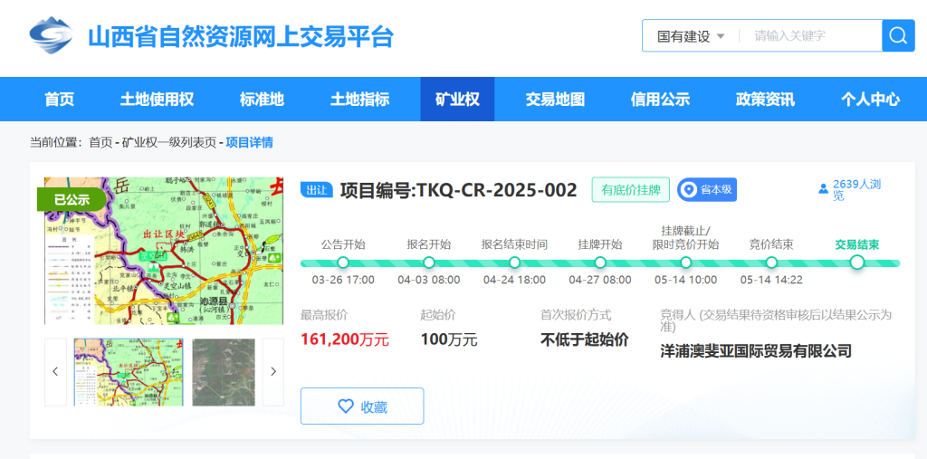Click the magnifier search button

click(x=897, y=36)
